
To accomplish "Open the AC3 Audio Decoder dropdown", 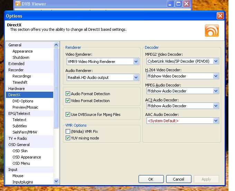I will 216,106.
